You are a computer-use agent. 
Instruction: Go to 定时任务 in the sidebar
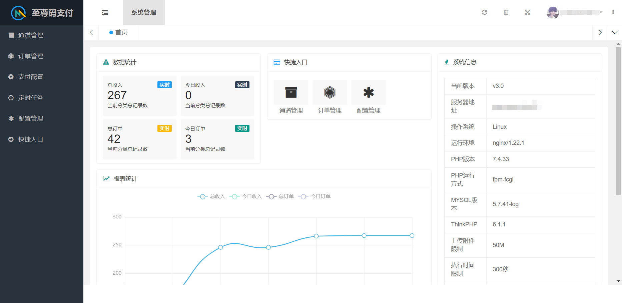(31, 98)
